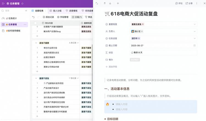The height and width of the screenshot is (121, 206).
Task: Switch to 进度看板 view tab
Action: tap(72, 11)
